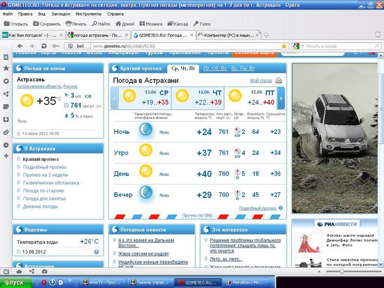The width and height of the screenshot is (384, 288).
Task: Open the notes sidebar panel icon
Action: click(x=6, y=107)
